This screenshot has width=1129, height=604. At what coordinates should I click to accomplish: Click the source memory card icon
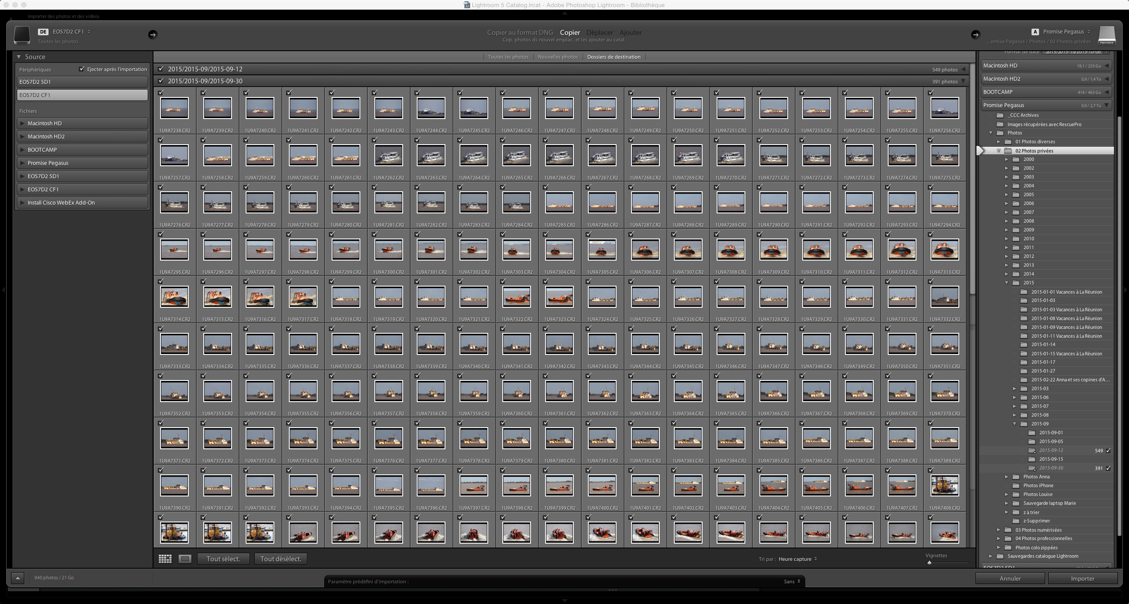tap(22, 35)
